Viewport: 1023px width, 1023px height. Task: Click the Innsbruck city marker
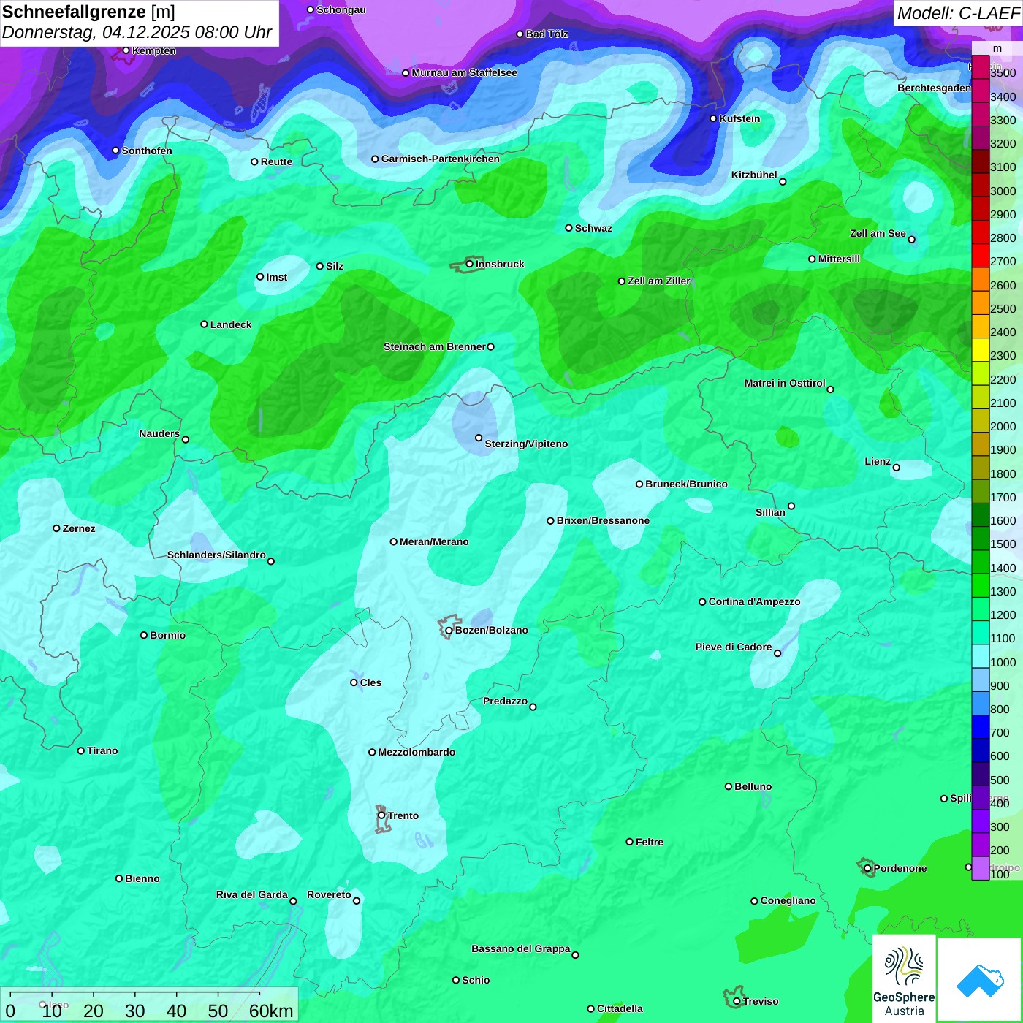click(470, 264)
